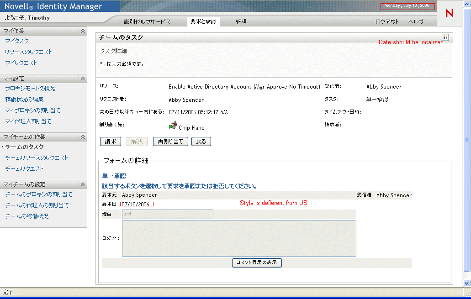Click the 再割り当て button

[x=170, y=142]
